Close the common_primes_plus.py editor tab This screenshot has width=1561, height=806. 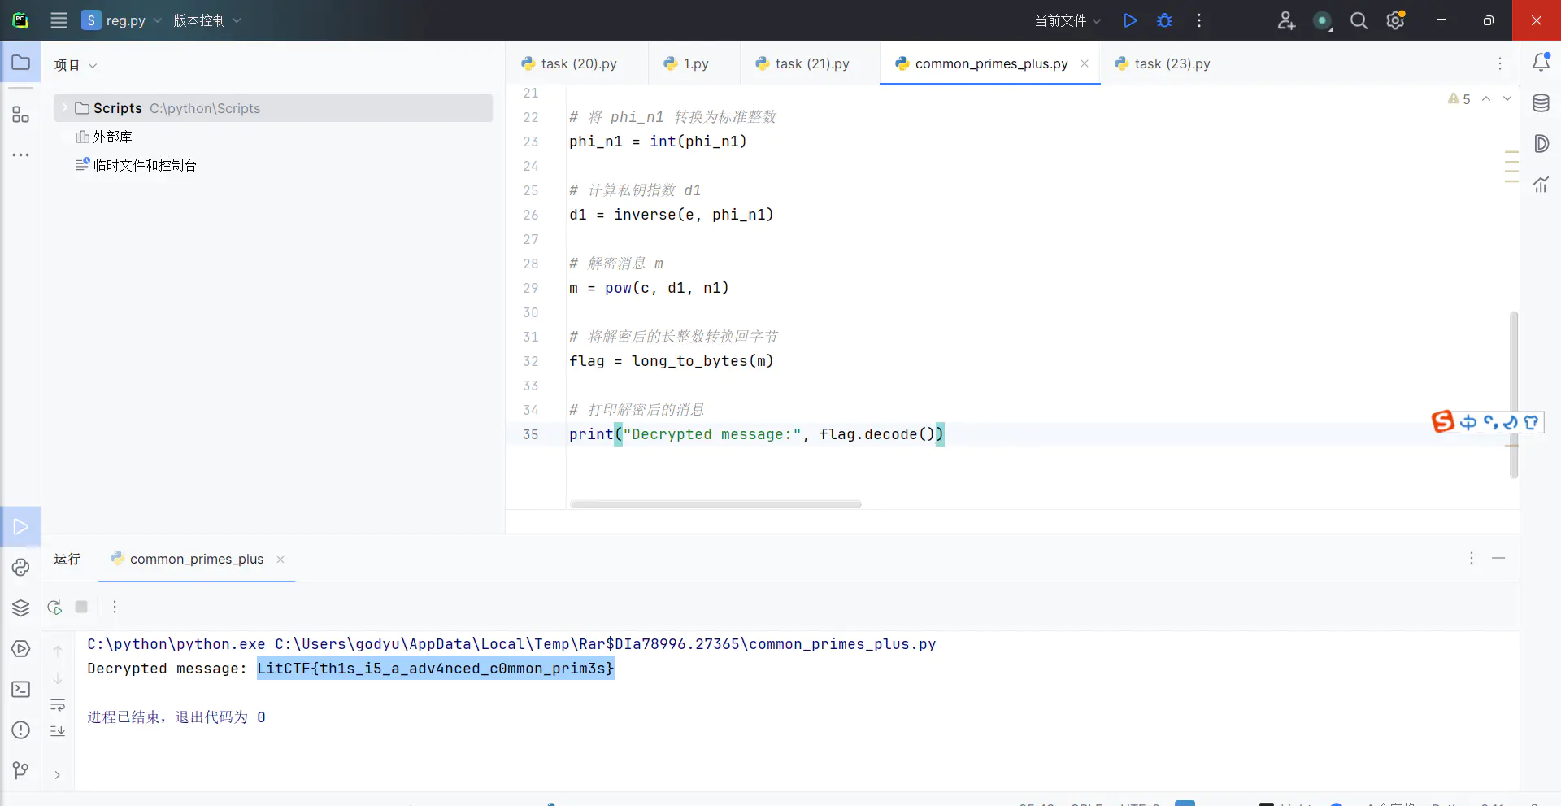point(1085,63)
